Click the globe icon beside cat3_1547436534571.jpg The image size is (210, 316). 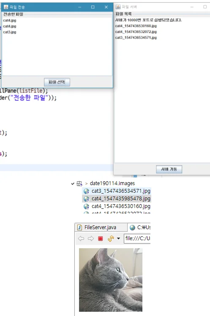click(x=87, y=191)
